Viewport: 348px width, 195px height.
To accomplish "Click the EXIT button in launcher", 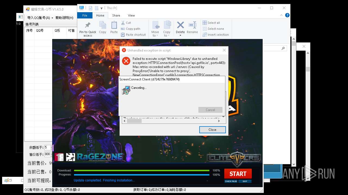I will point(245,181).
